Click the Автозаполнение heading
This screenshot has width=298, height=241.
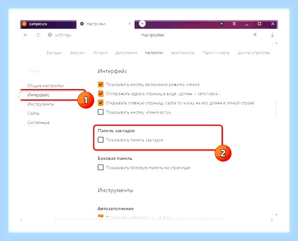[x=115, y=209]
